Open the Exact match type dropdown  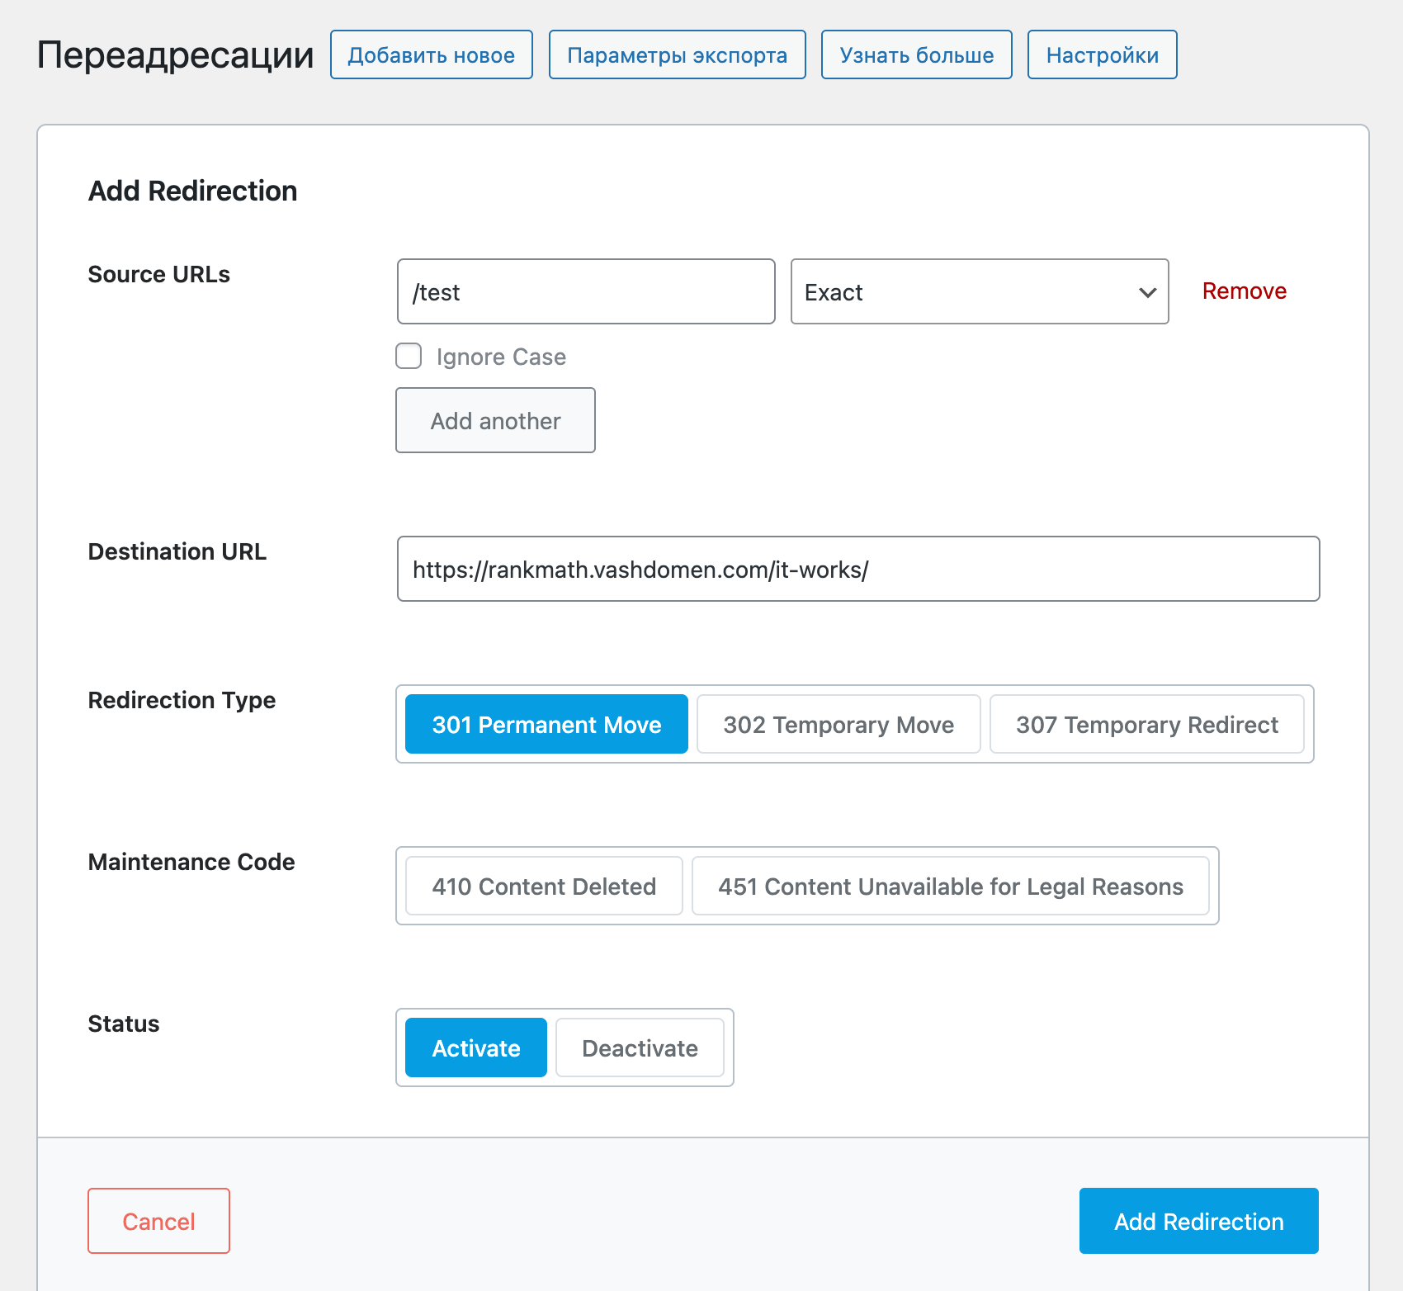pos(980,291)
